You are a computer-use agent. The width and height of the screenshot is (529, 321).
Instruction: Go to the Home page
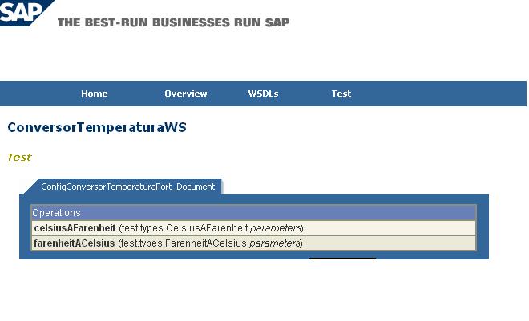click(x=94, y=94)
